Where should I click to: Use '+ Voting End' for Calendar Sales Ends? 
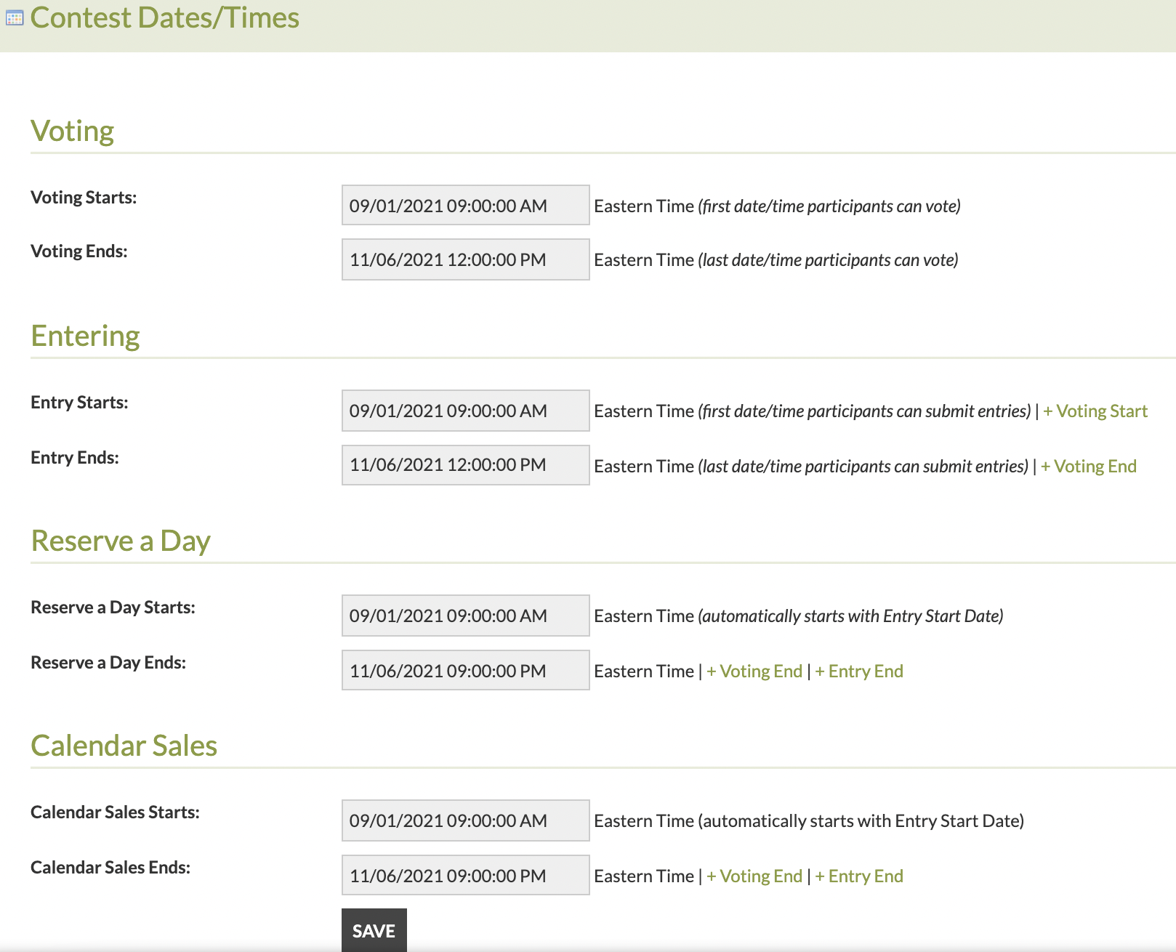tap(754, 876)
